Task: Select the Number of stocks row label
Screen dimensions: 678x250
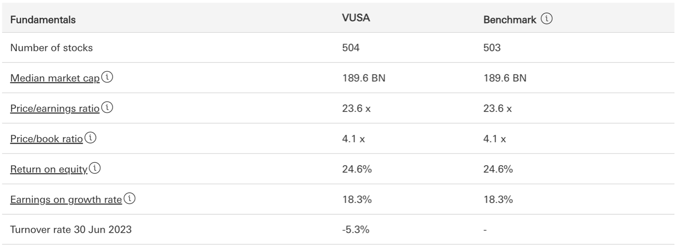Action: tap(52, 48)
